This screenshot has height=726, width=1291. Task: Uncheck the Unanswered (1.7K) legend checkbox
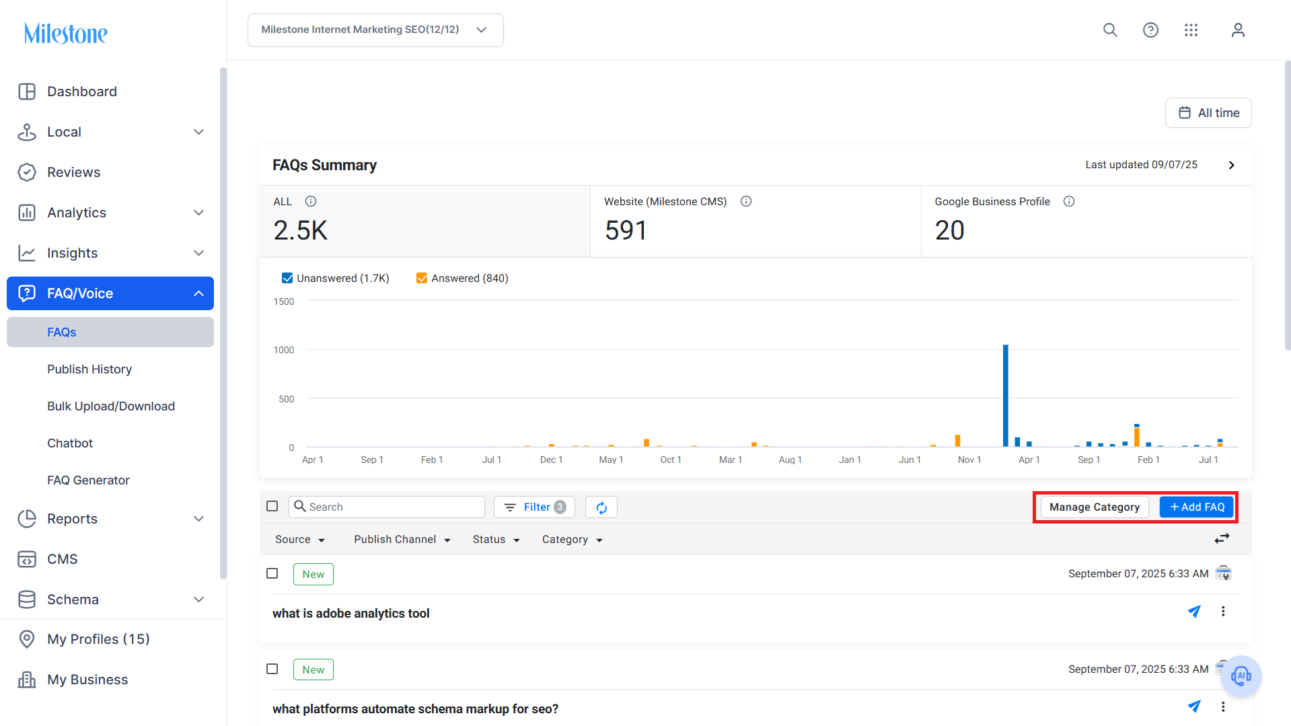pyautogui.click(x=287, y=278)
